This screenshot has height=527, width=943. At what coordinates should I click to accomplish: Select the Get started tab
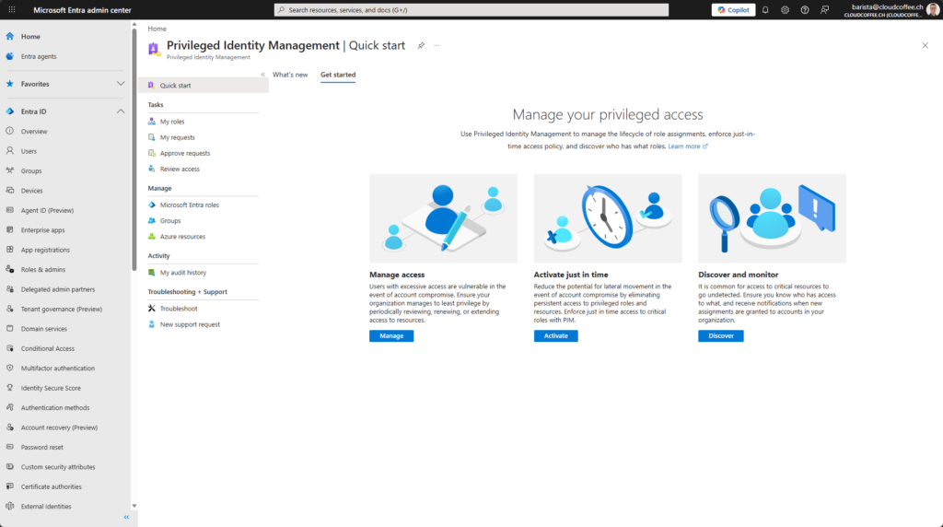(x=338, y=75)
